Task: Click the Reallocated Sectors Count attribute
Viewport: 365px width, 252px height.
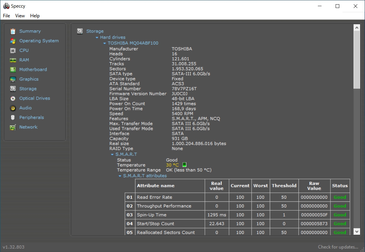Action: click(x=166, y=232)
